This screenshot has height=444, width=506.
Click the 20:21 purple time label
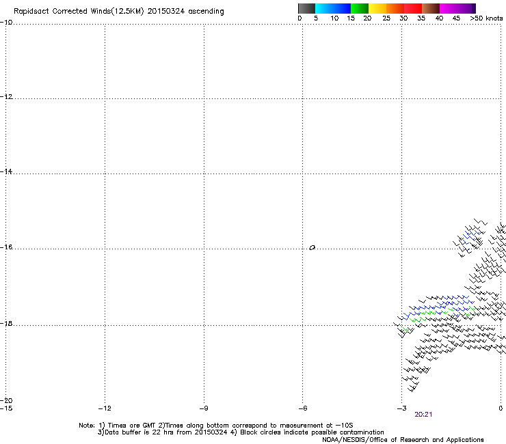tap(423, 415)
